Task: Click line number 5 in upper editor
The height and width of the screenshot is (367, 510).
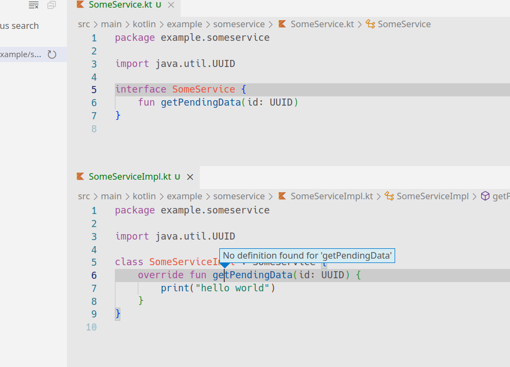Action: 94,90
